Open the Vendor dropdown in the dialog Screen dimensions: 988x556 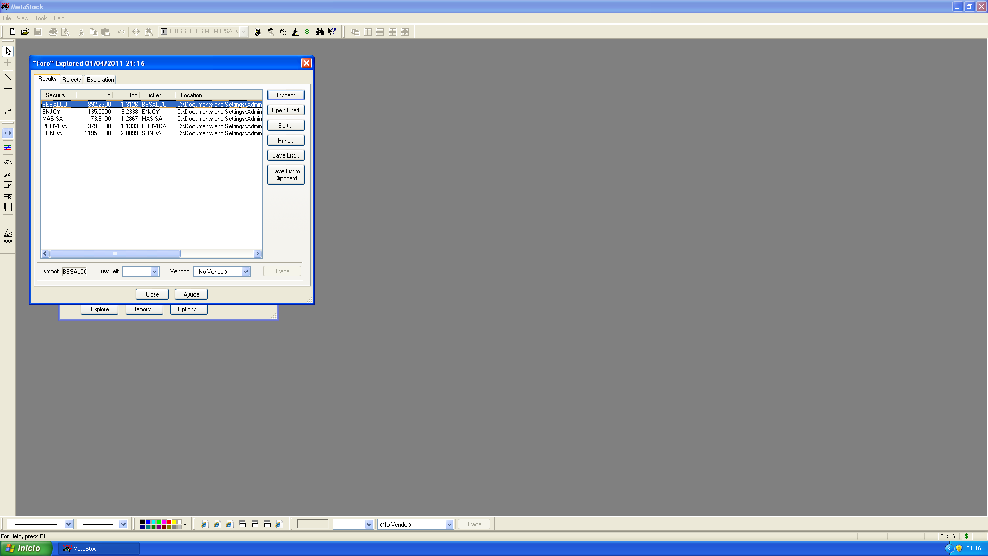pyautogui.click(x=246, y=271)
